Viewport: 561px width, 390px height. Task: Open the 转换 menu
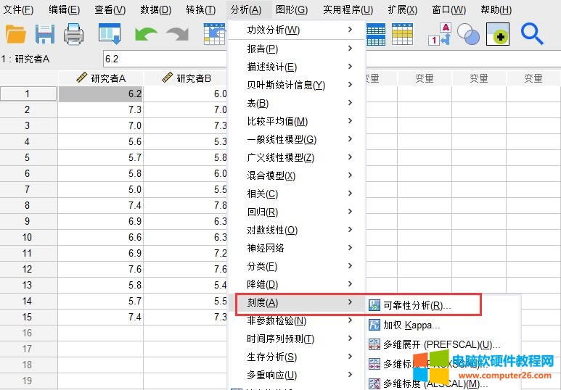coord(200,9)
